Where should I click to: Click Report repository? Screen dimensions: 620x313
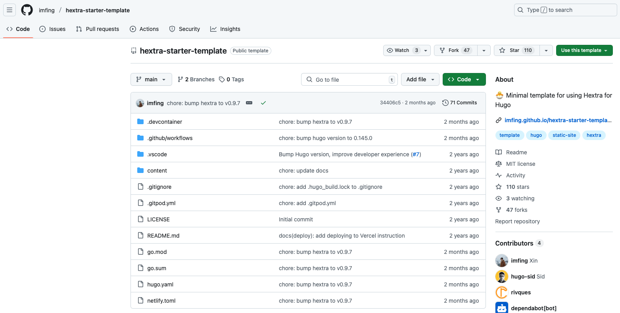tap(518, 221)
